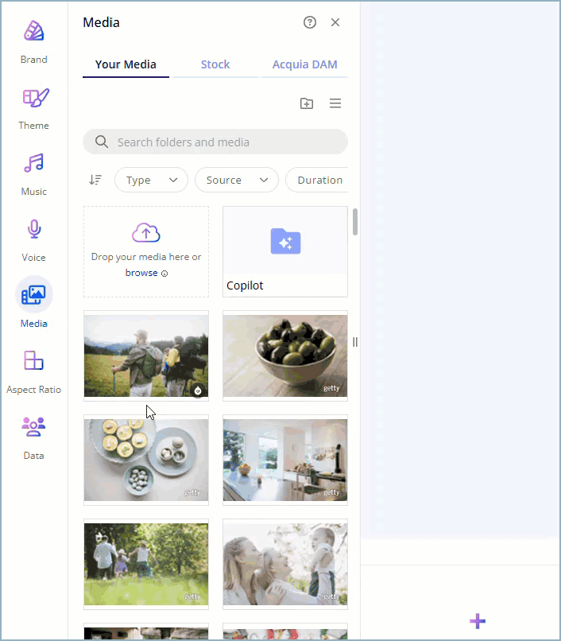Switch to Stock tab
Viewport: 561px width, 641px height.
[x=215, y=64]
